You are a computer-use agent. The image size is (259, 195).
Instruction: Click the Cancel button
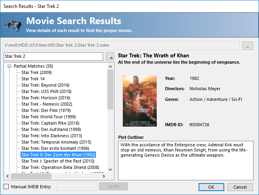[x=240, y=187]
